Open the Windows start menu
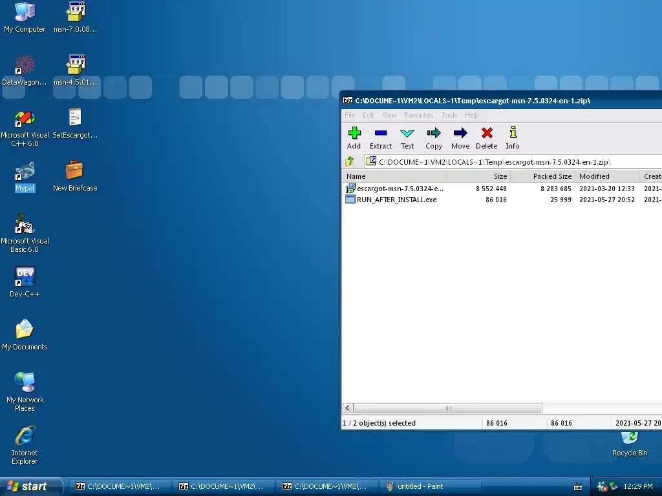662x496 pixels. coord(30,486)
